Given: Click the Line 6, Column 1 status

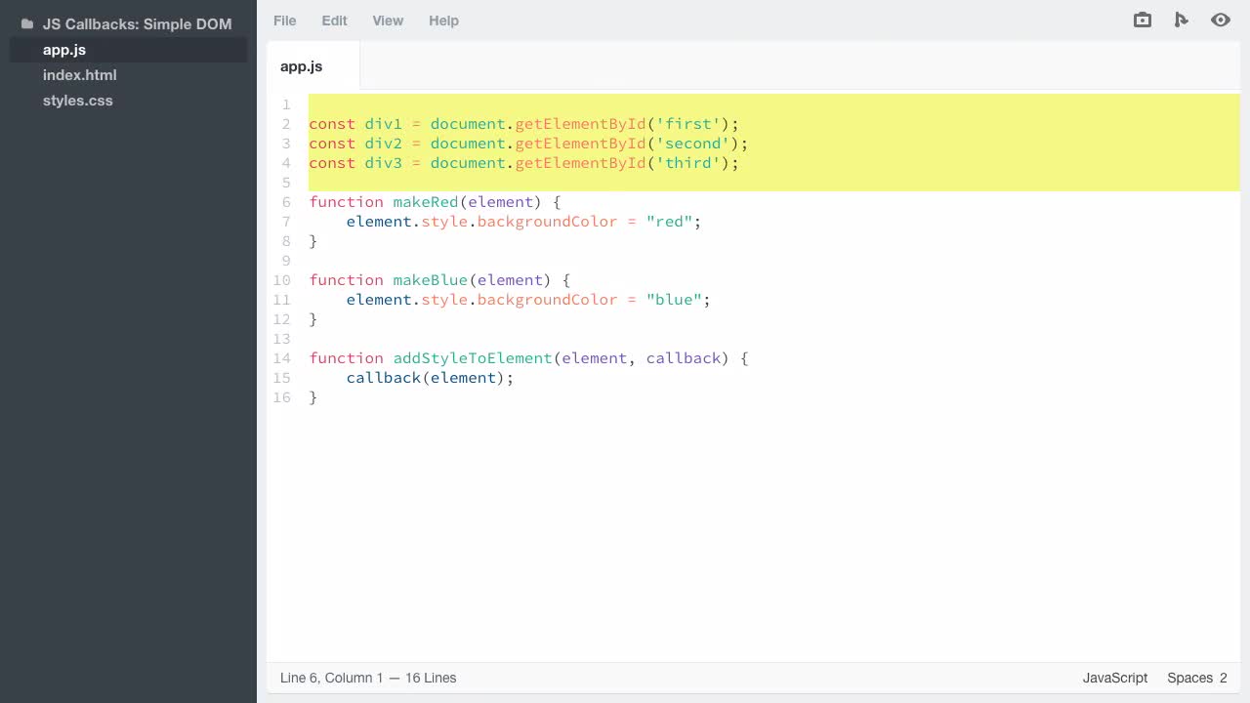Looking at the screenshot, I should [332, 678].
